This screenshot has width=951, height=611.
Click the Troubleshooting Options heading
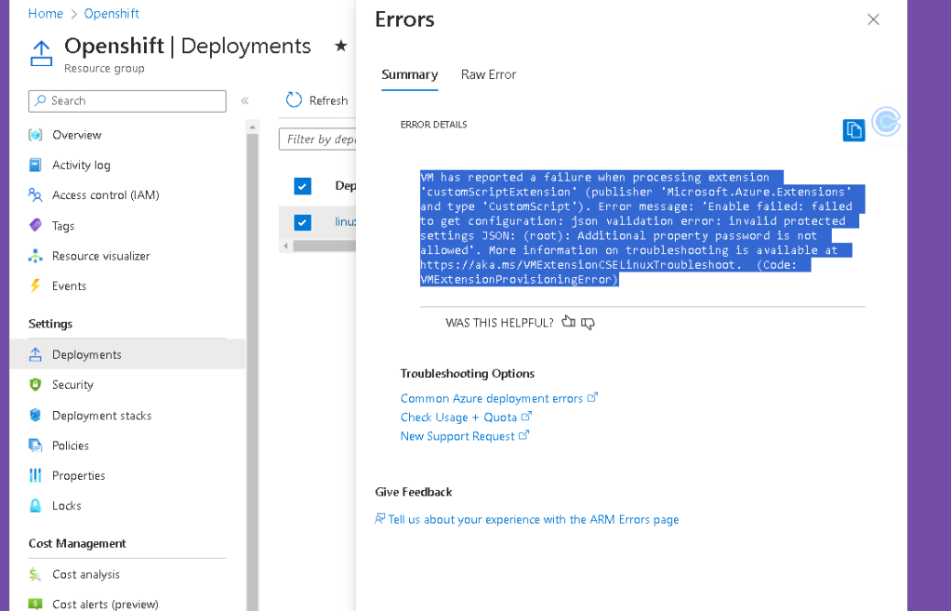click(x=467, y=373)
